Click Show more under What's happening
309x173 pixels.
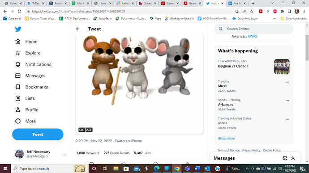click(227, 139)
